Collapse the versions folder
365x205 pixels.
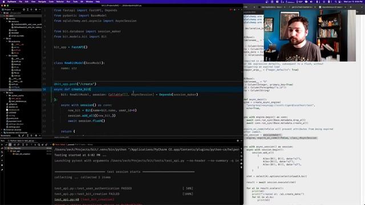(7, 22)
